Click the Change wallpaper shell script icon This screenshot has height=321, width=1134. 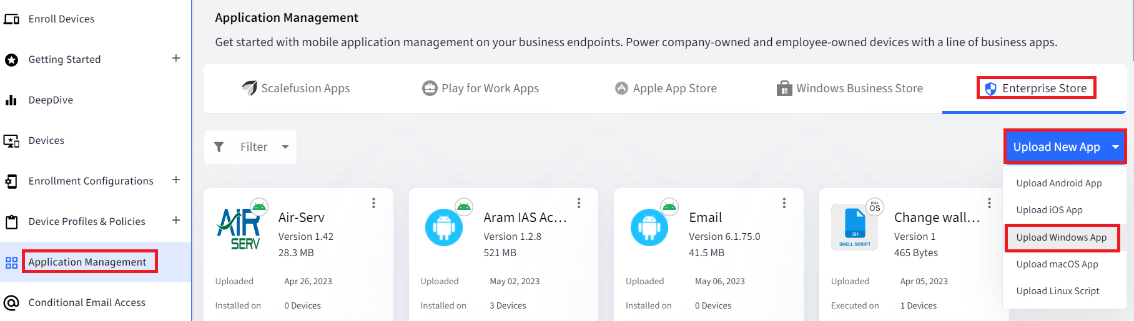pos(855,228)
